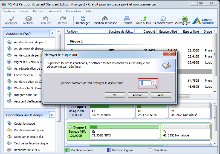This screenshot has width=220, height=154.
Task: Open the Disque menu
Action: click(24, 11)
